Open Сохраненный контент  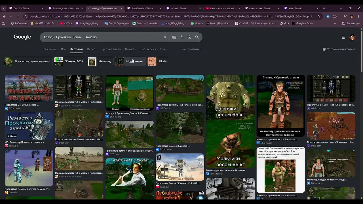(x=339, y=49)
